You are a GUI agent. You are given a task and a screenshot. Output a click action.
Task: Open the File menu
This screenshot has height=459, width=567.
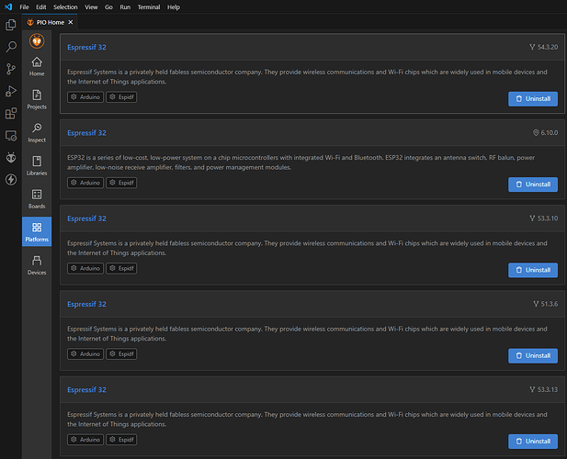(x=24, y=6)
